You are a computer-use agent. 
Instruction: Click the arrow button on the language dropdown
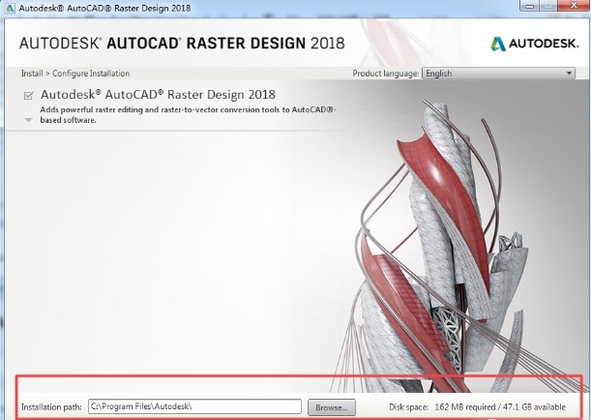(569, 74)
